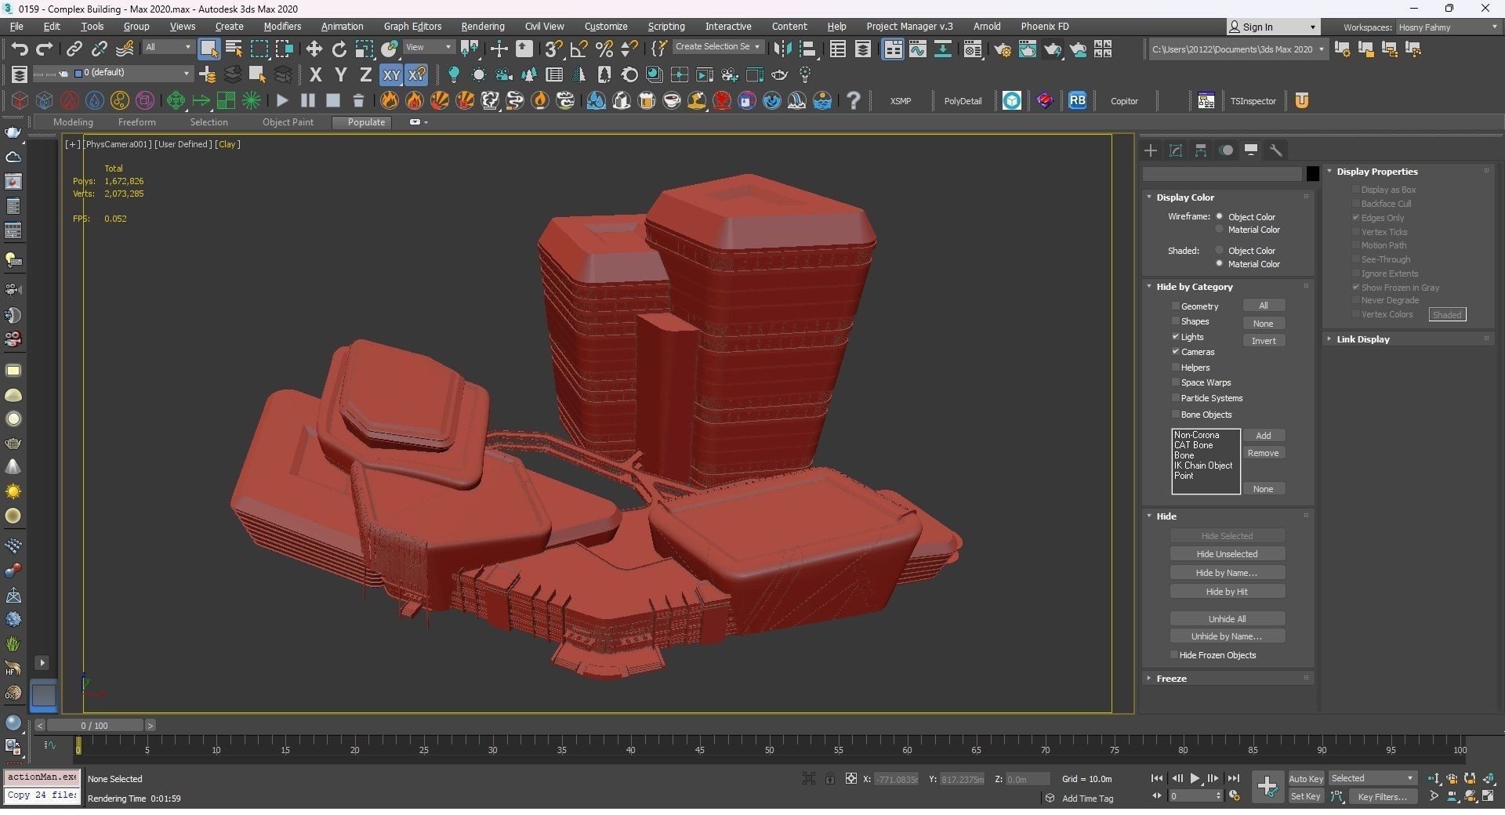Click Go to End playback button
This screenshot has width=1505, height=815.
[x=1233, y=778]
